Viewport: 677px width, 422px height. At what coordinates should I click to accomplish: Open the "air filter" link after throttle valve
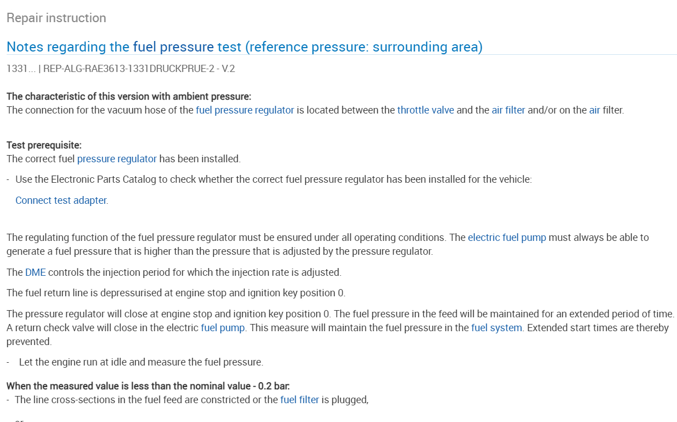508,110
